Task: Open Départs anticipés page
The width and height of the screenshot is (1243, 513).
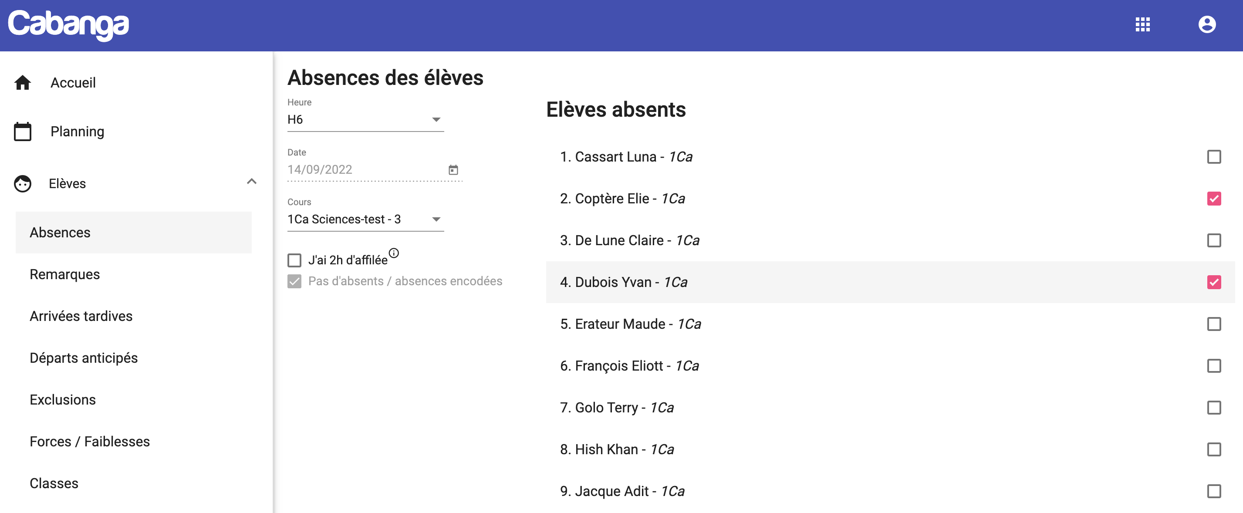Action: tap(84, 358)
